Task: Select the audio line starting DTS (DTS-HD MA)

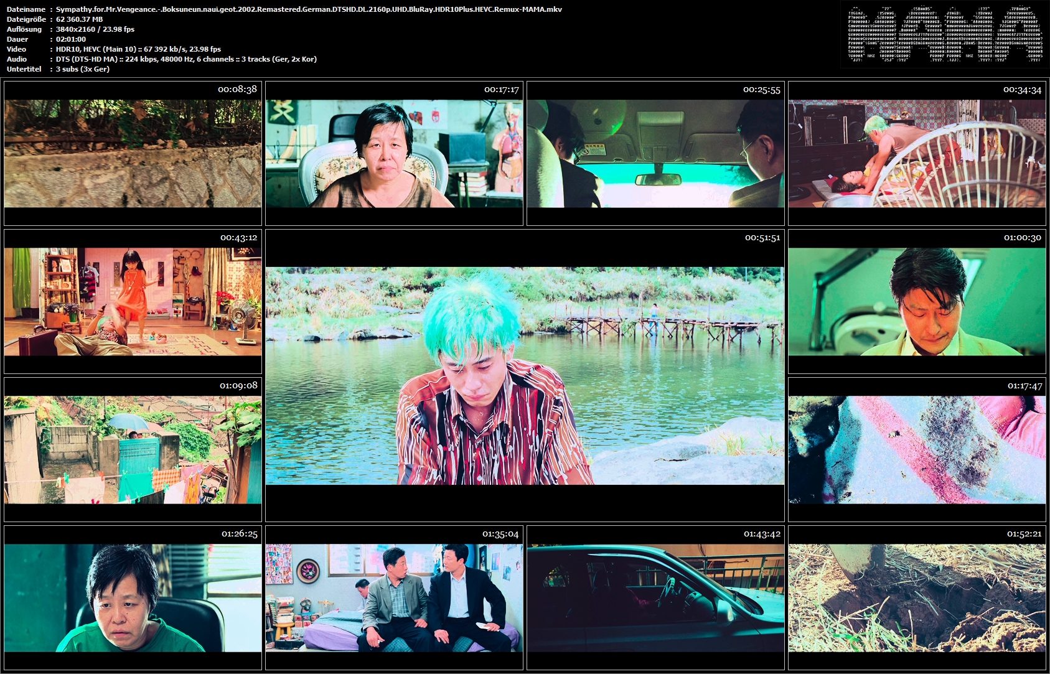Action: (186, 59)
